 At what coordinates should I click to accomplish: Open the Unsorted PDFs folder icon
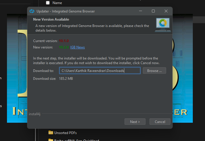pos(51,133)
